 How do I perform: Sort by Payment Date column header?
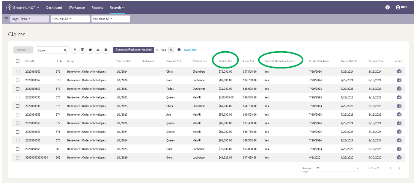[376, 61]
